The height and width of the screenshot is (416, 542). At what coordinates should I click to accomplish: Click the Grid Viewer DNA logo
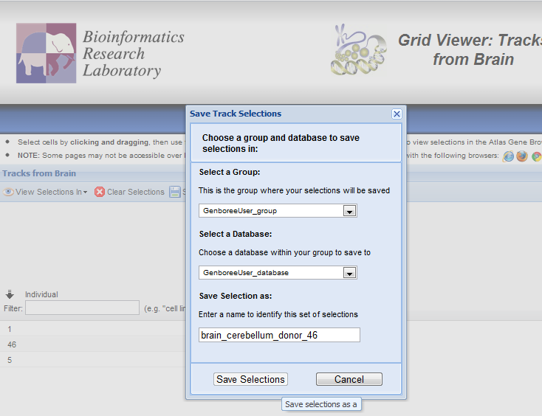359,50
